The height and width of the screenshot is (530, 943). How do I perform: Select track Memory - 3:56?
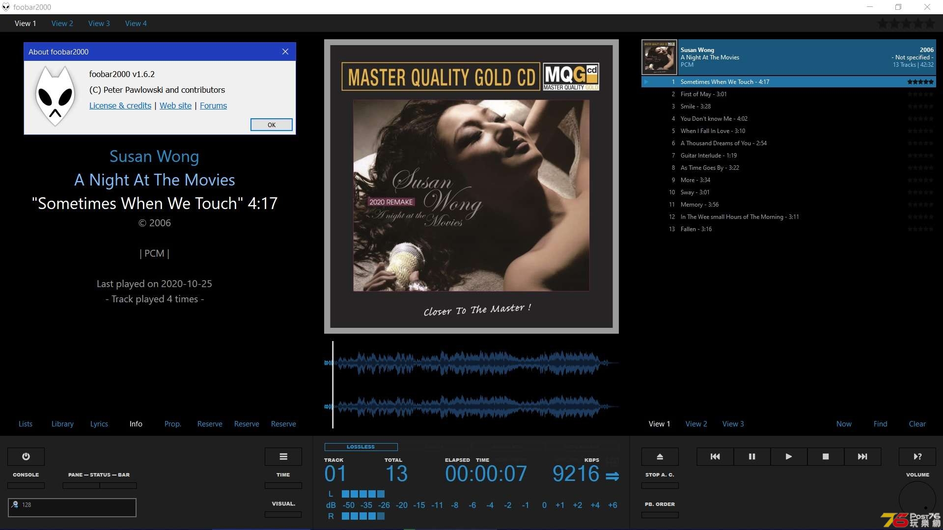point(789,205)
